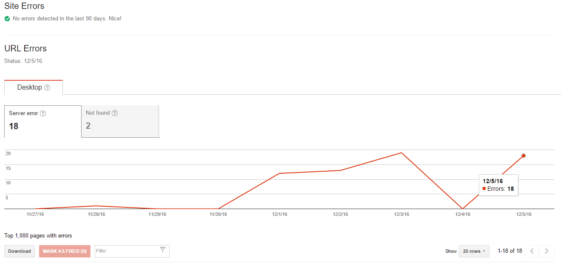568x263 pixels.
Task: Click the green no-errors checkmark icon
Action: 7,19
